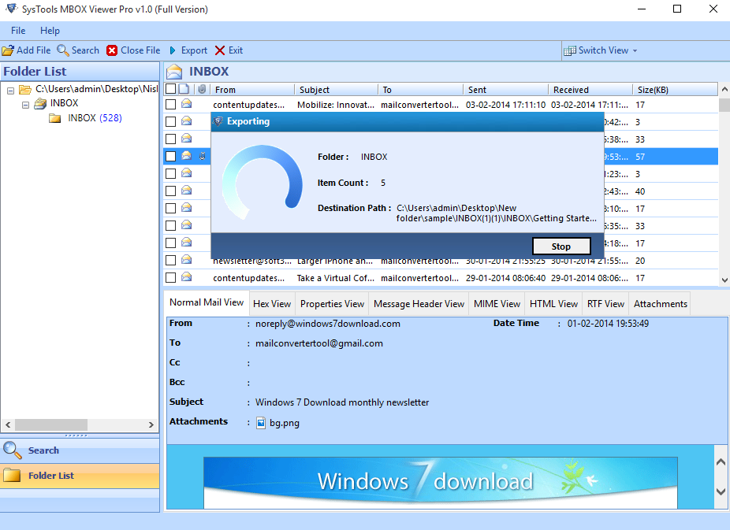The height and width of the screenshot is (530, 730).
Task: Open the Message Header View tab
Action: (x=419, y=304)
